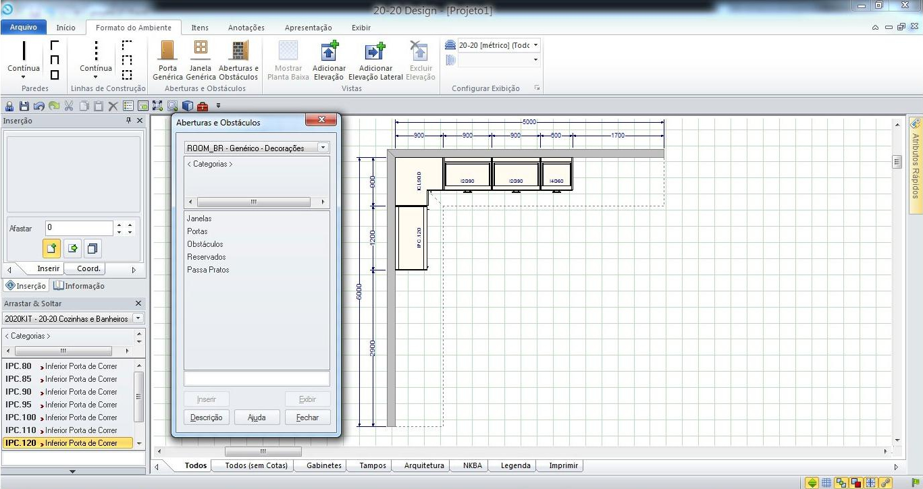The width and height of the screenshot is (923, 489).
Task: Toggle the green diamond status bar button
Action: point(812,482)
